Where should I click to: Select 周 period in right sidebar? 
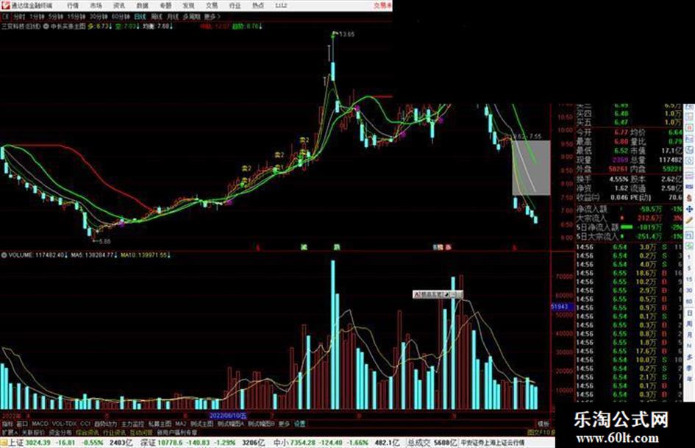(689, 324)
